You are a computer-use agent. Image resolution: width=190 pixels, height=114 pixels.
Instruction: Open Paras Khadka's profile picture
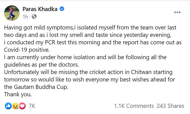click(12, 13)
